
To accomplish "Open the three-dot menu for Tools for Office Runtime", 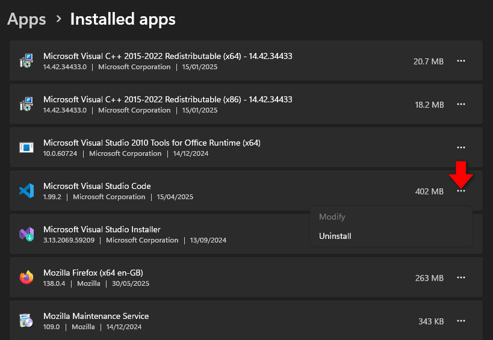I will tap(461, 147).
